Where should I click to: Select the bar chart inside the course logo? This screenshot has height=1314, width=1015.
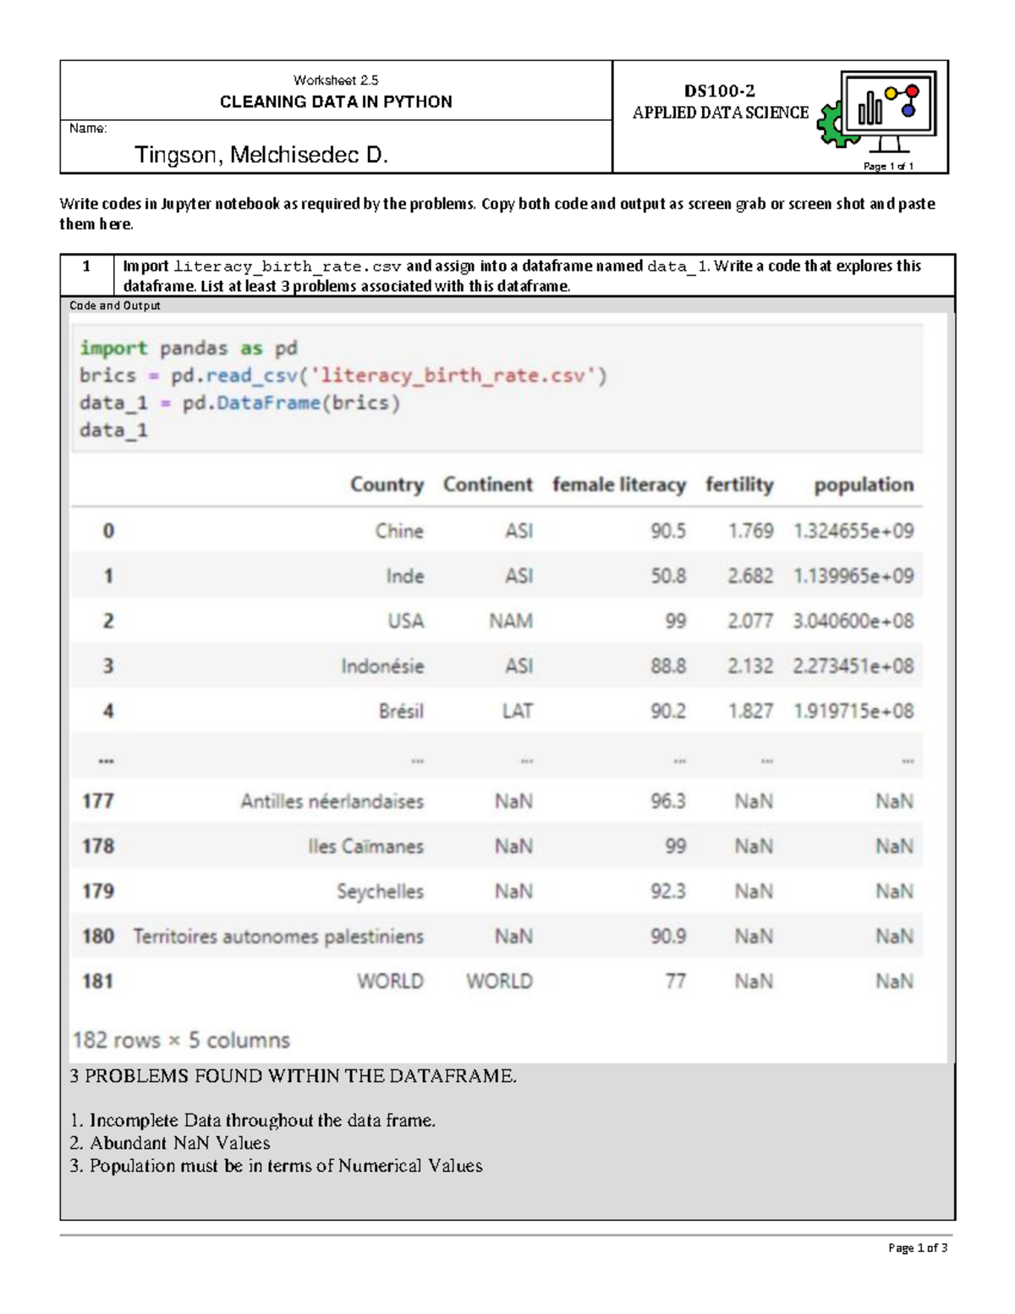click(x=870, y=107)
